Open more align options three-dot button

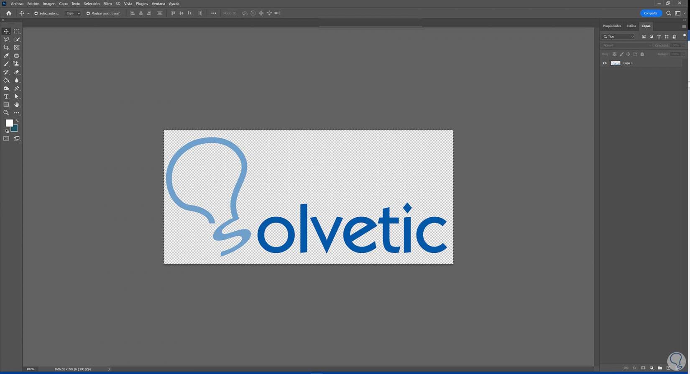point(214,13)
